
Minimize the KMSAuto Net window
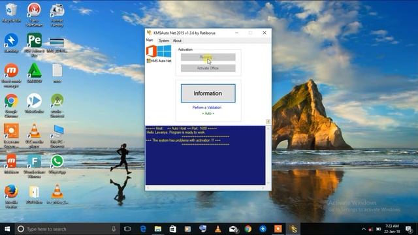[x=236, y=33]
